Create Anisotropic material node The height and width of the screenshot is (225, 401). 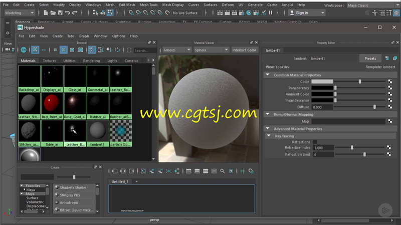pos(69,202)
